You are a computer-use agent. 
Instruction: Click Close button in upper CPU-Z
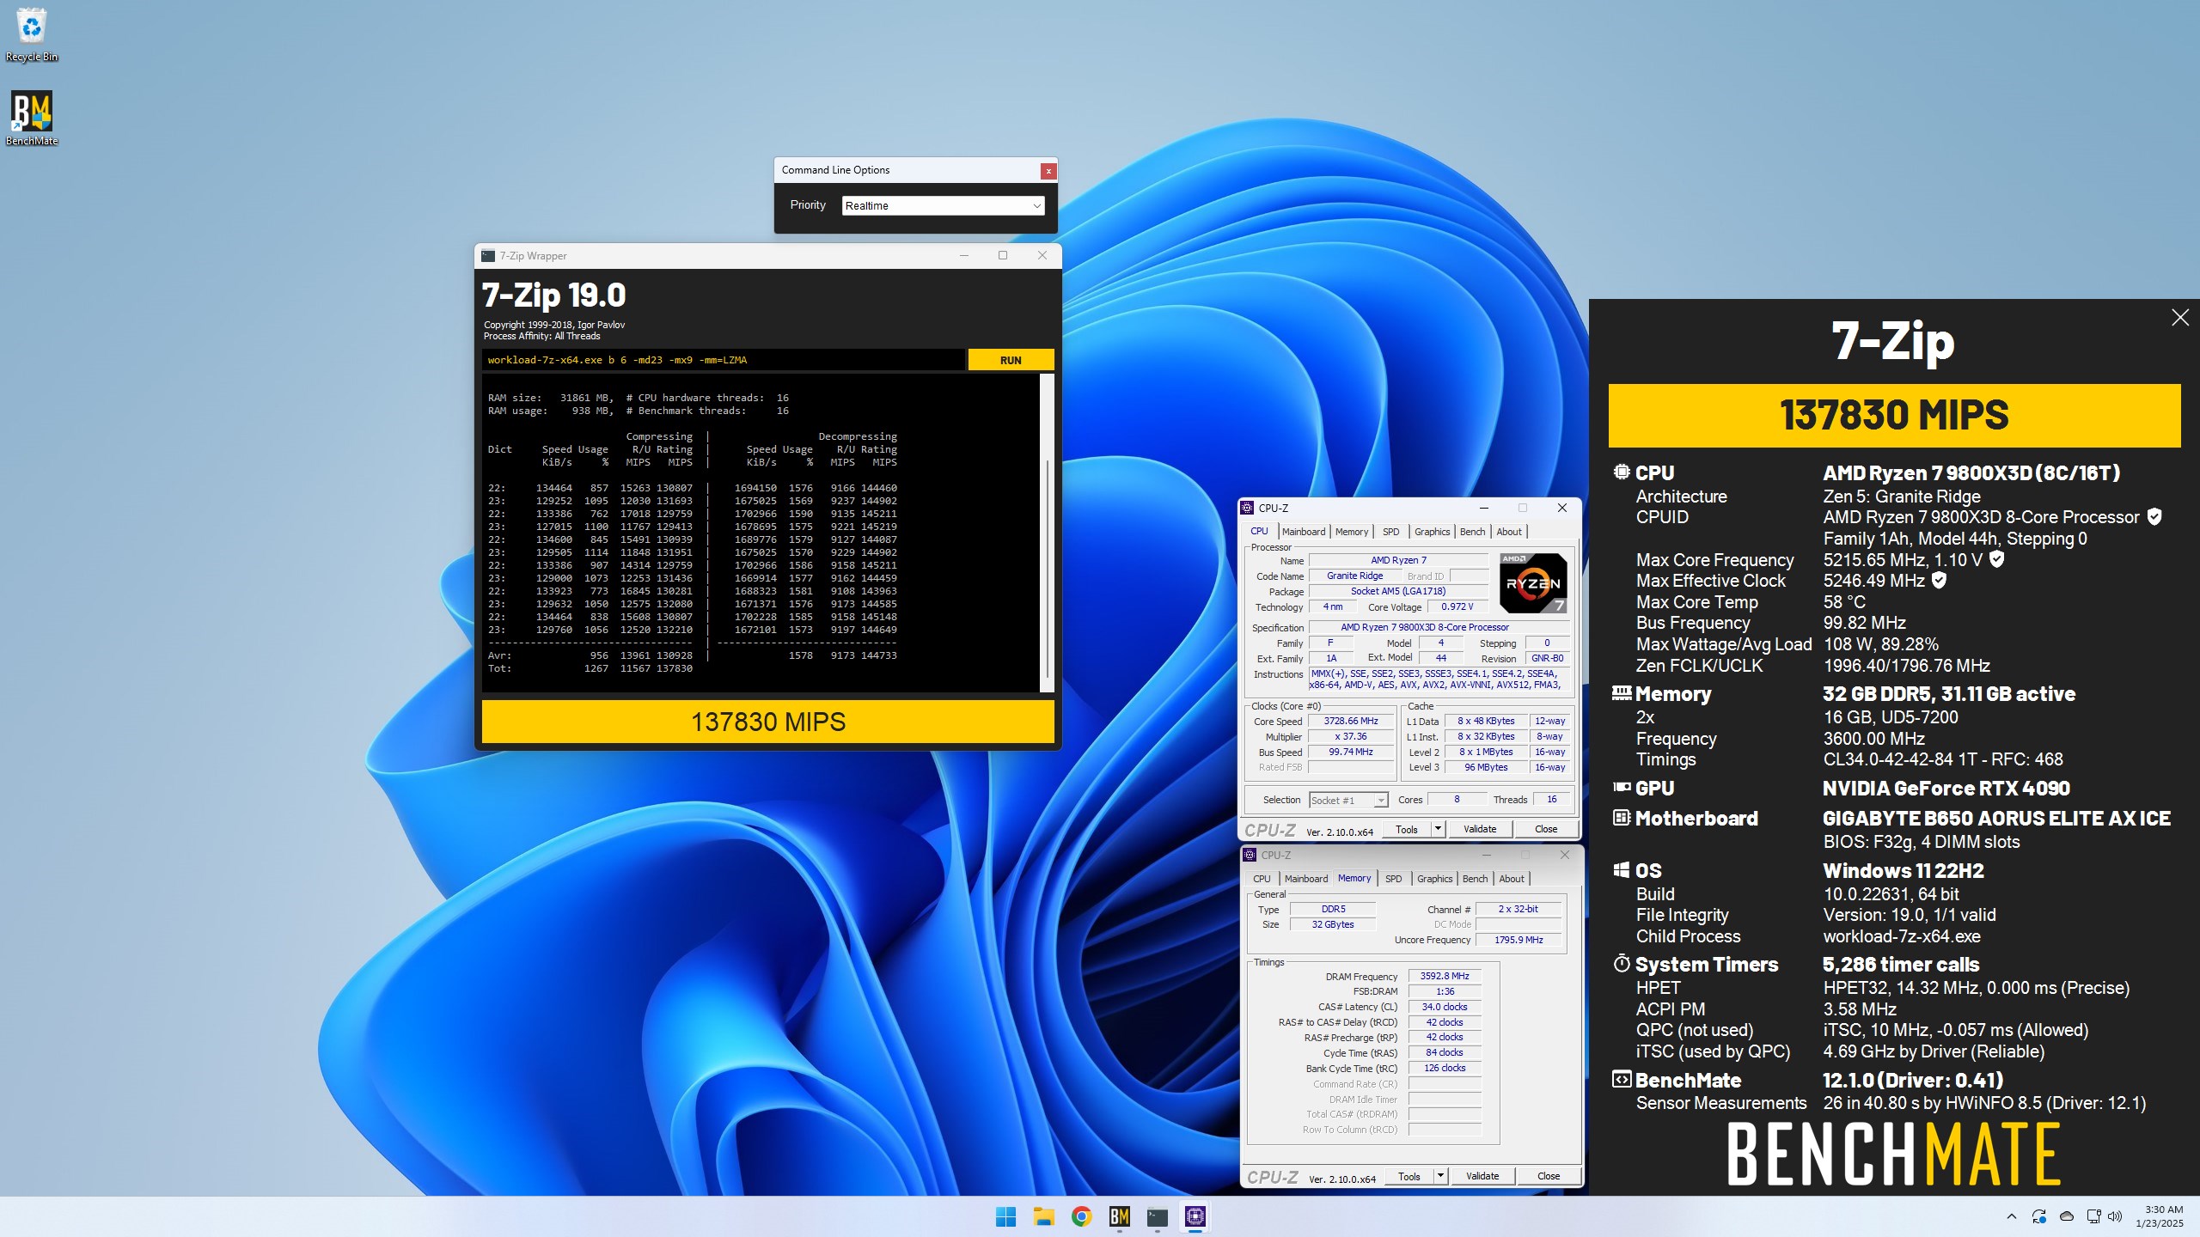[x=1545, y=829]
